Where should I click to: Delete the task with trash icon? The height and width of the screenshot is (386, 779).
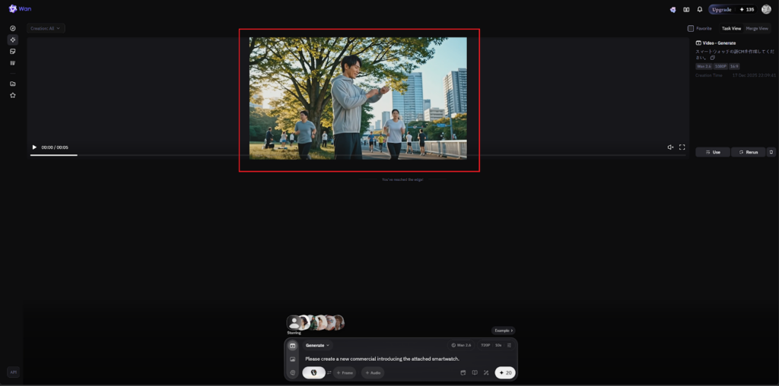(771, 152)
